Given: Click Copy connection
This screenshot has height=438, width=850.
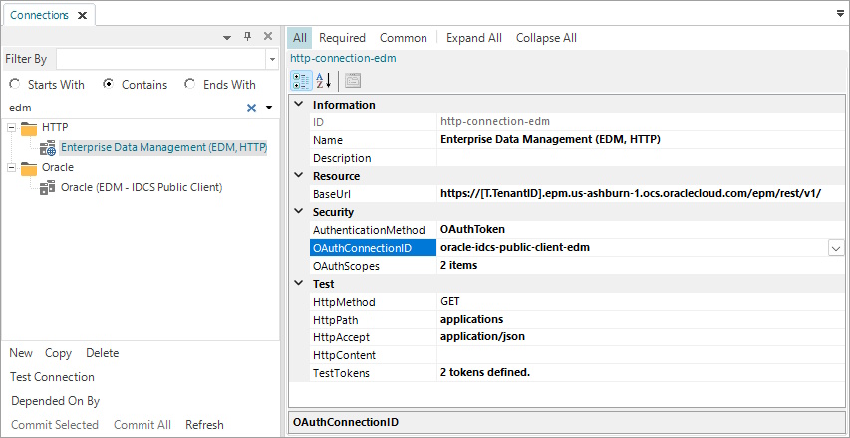Looking at the screenshot, I should point(58,353).
